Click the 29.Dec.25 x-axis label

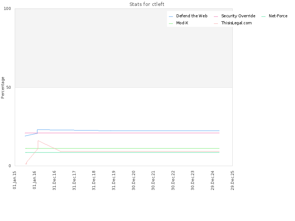coord(232,180)
